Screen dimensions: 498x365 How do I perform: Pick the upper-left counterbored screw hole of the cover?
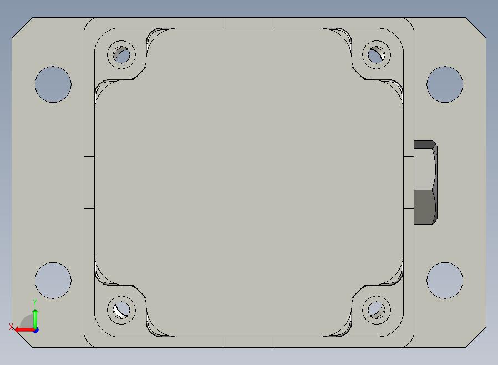(x=121, y=54)
